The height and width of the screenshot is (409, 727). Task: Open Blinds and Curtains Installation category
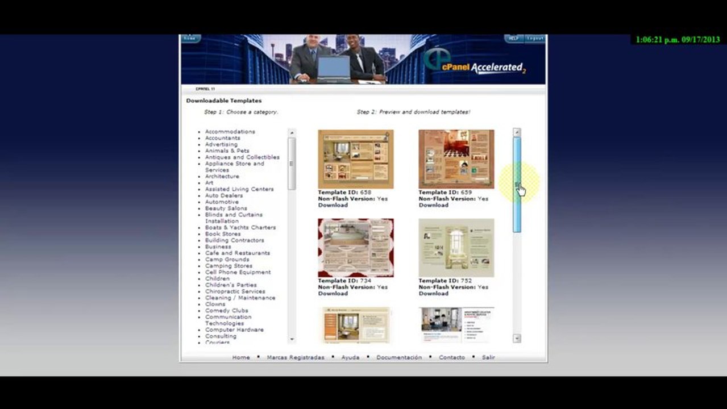point(234,218)
